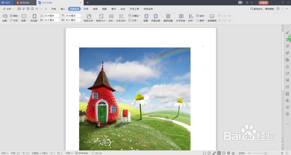Open 选择窗格 selection pane
Viewport: 291px width, 155px height.
pos(212,18)
